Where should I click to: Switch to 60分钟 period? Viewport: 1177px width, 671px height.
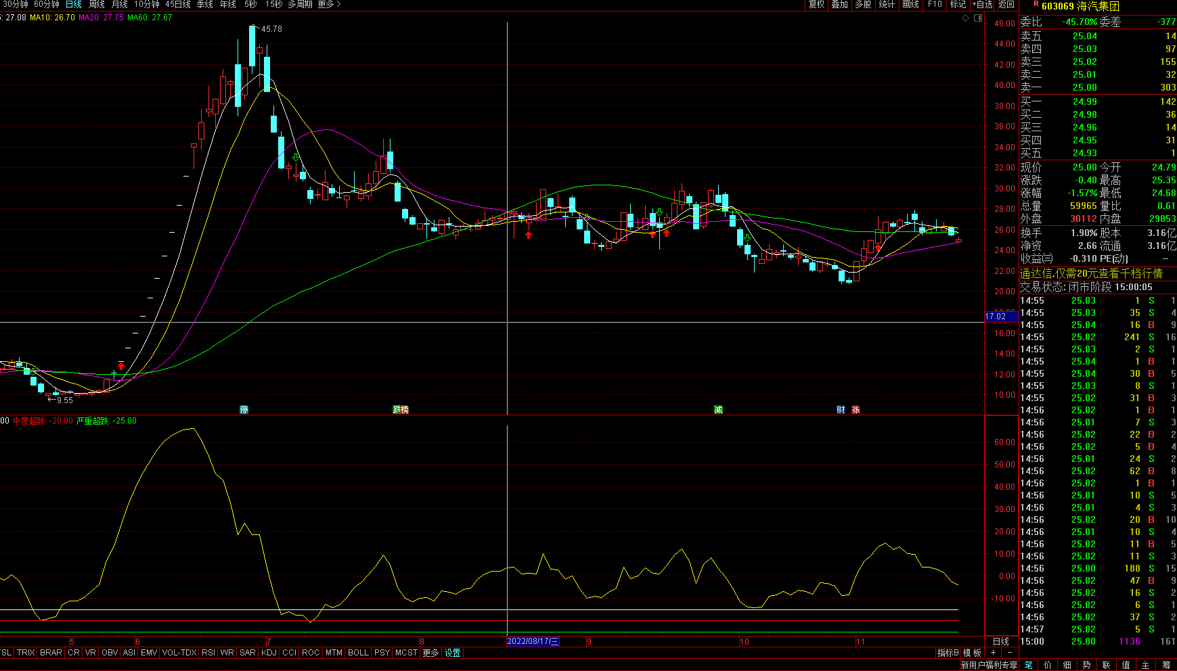pyautogui.click(x=47, y=5)
